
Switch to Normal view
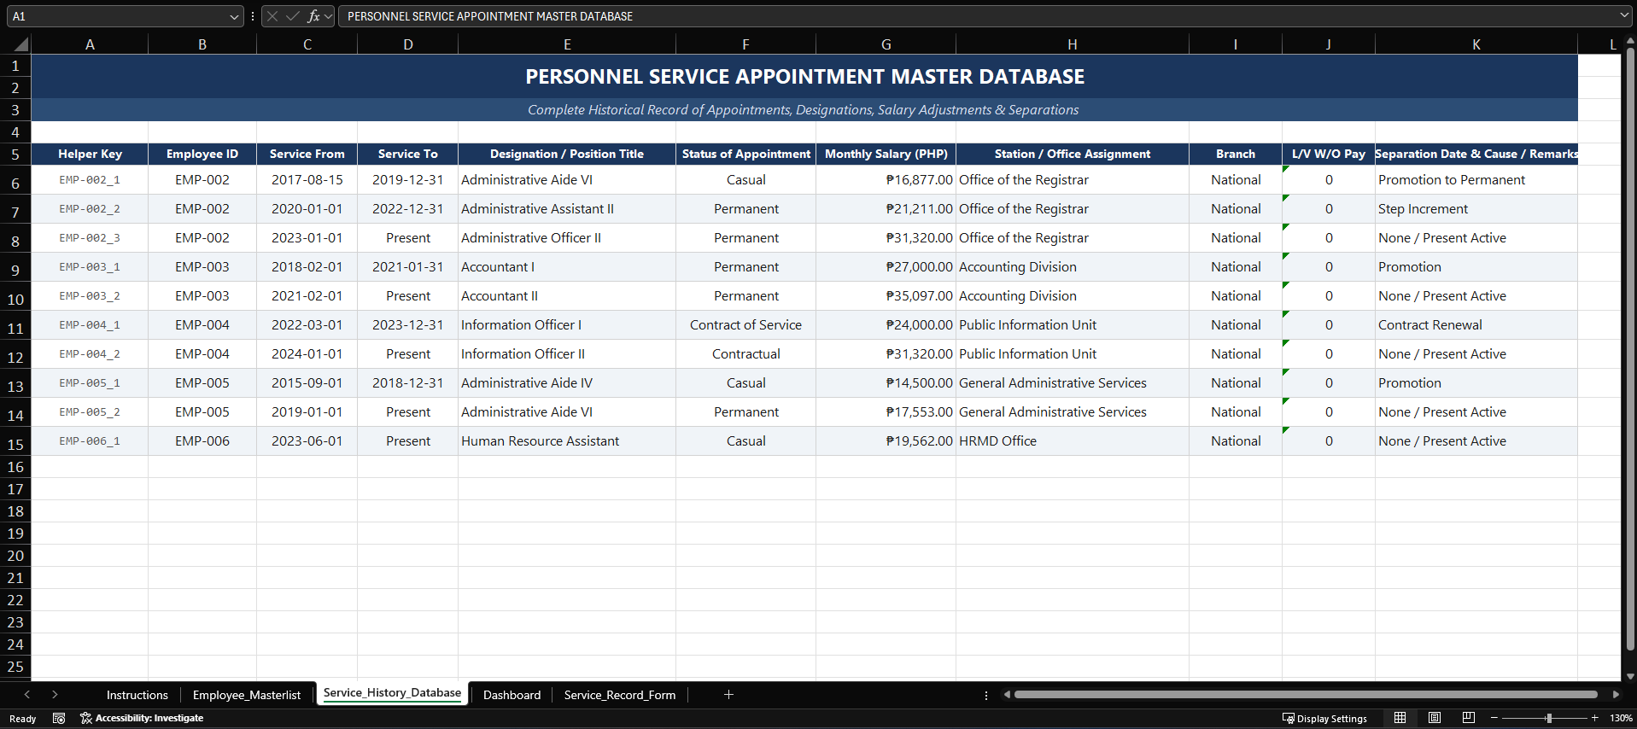[x=1400, y=719]
